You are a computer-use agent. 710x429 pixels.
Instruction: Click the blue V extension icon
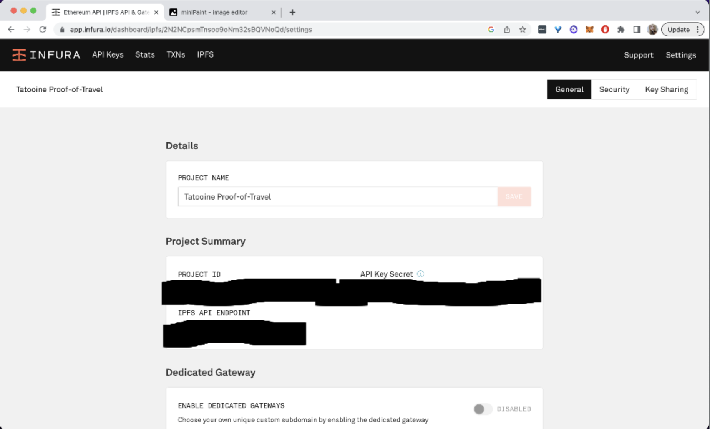(558, 30)
